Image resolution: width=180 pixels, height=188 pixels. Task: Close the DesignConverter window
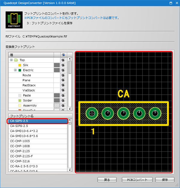177,3
